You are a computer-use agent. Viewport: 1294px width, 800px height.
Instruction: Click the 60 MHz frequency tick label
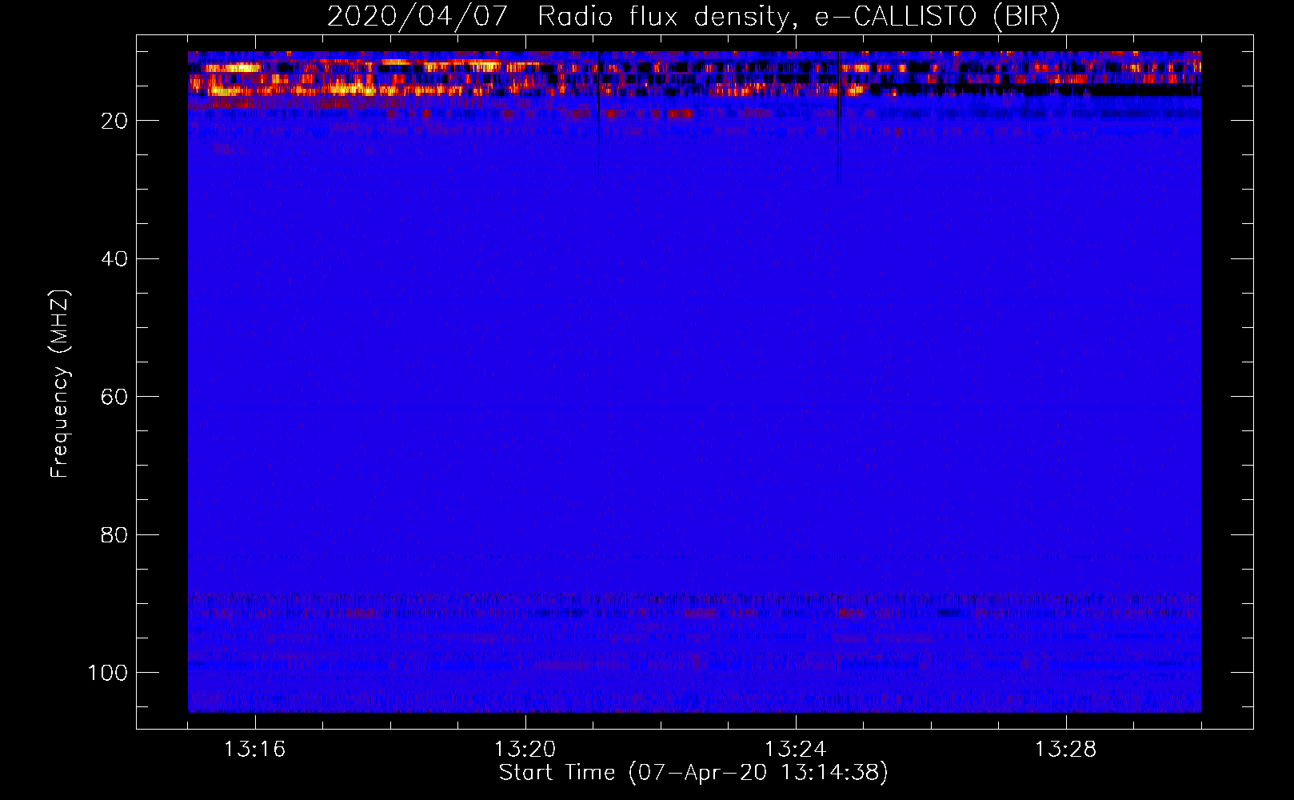pos(114,397)
